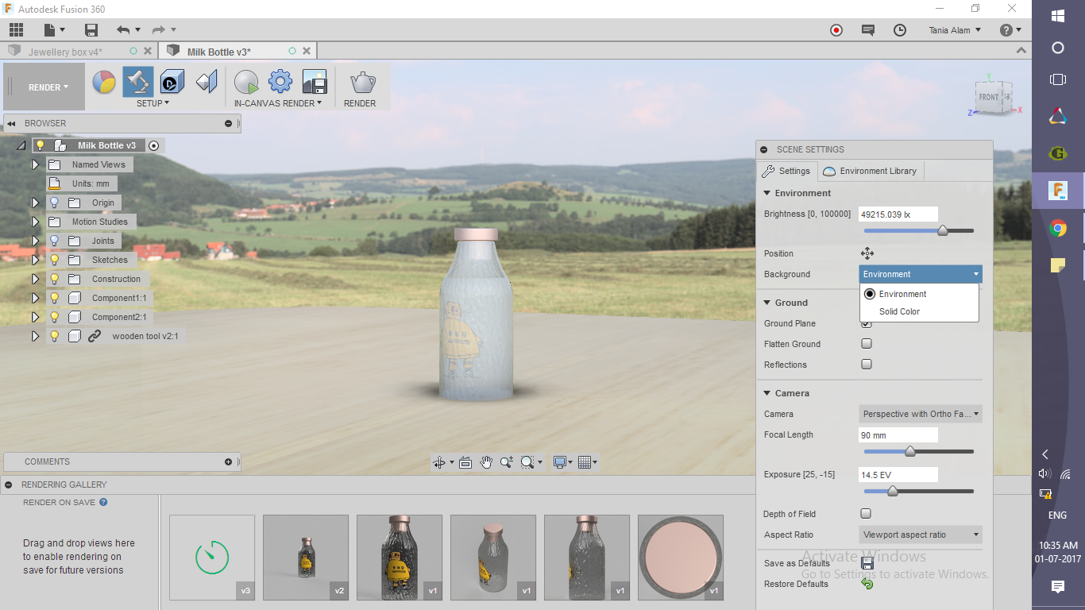Click the RENDER toolbar label
Viewport: 1085px width, 610px height.
pos(360,103)
